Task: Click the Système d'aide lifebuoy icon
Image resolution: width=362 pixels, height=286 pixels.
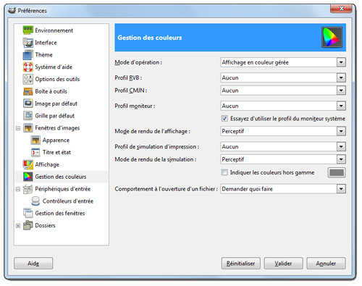Action: [28, 67]
